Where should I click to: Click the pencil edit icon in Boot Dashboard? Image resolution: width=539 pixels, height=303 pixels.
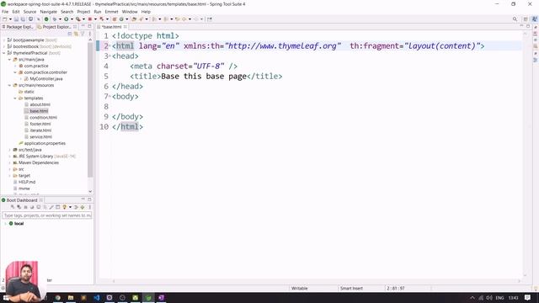51,207
